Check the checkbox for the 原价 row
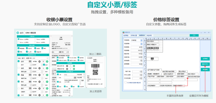The height and width of the screenshot is (103, 216). coord(19,88)
